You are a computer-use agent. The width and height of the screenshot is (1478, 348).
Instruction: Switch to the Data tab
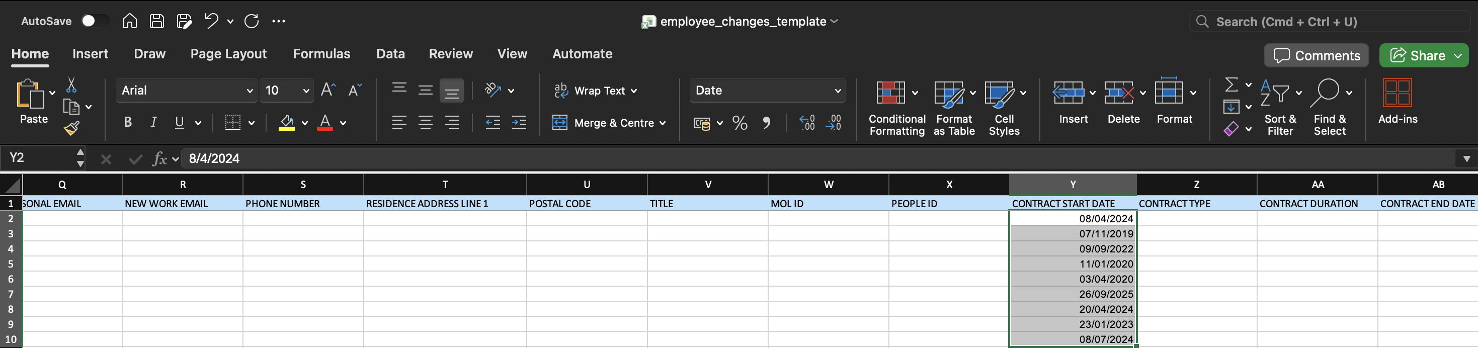[x=390, y=54]
